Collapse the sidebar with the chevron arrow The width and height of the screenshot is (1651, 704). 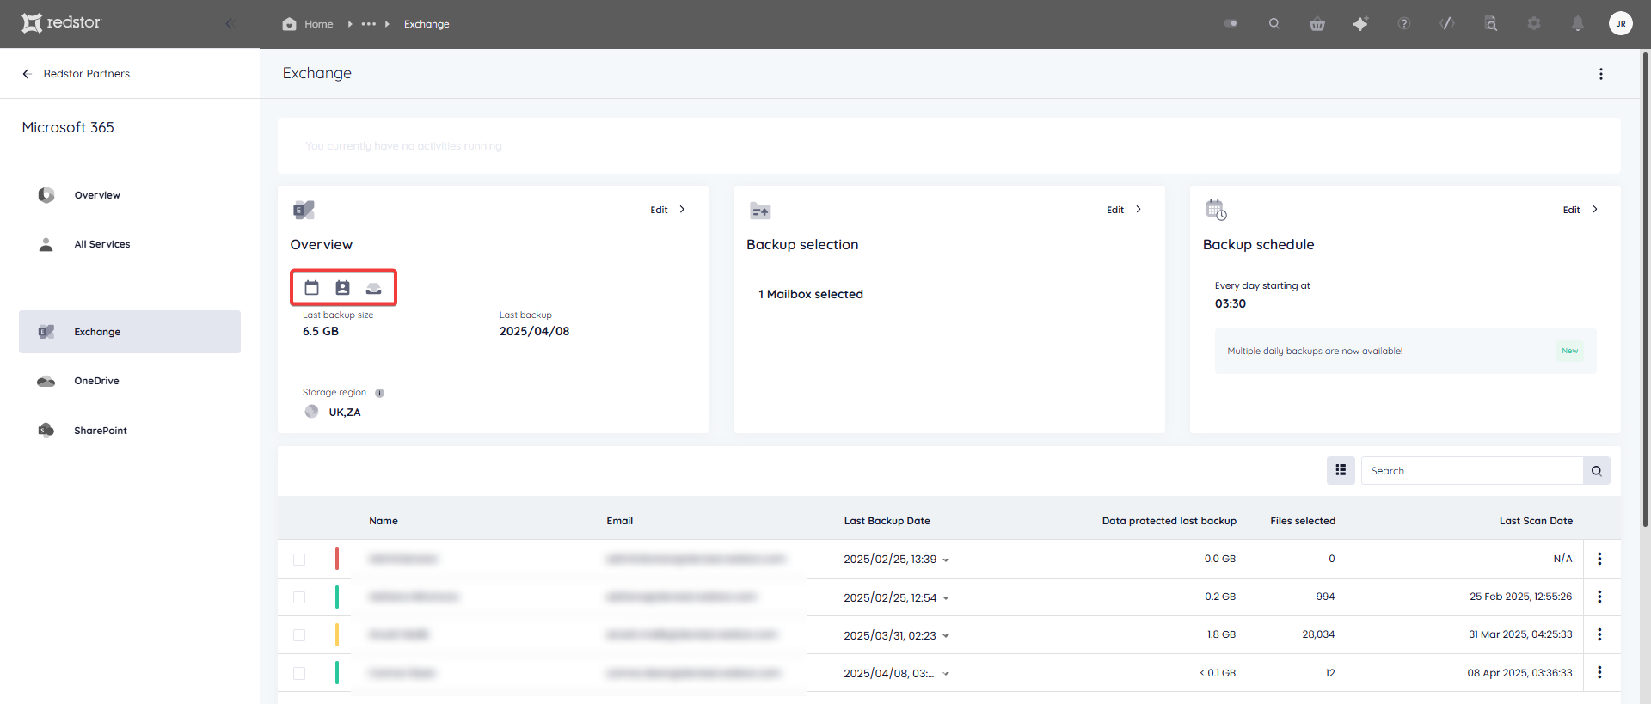coord(229,23)
